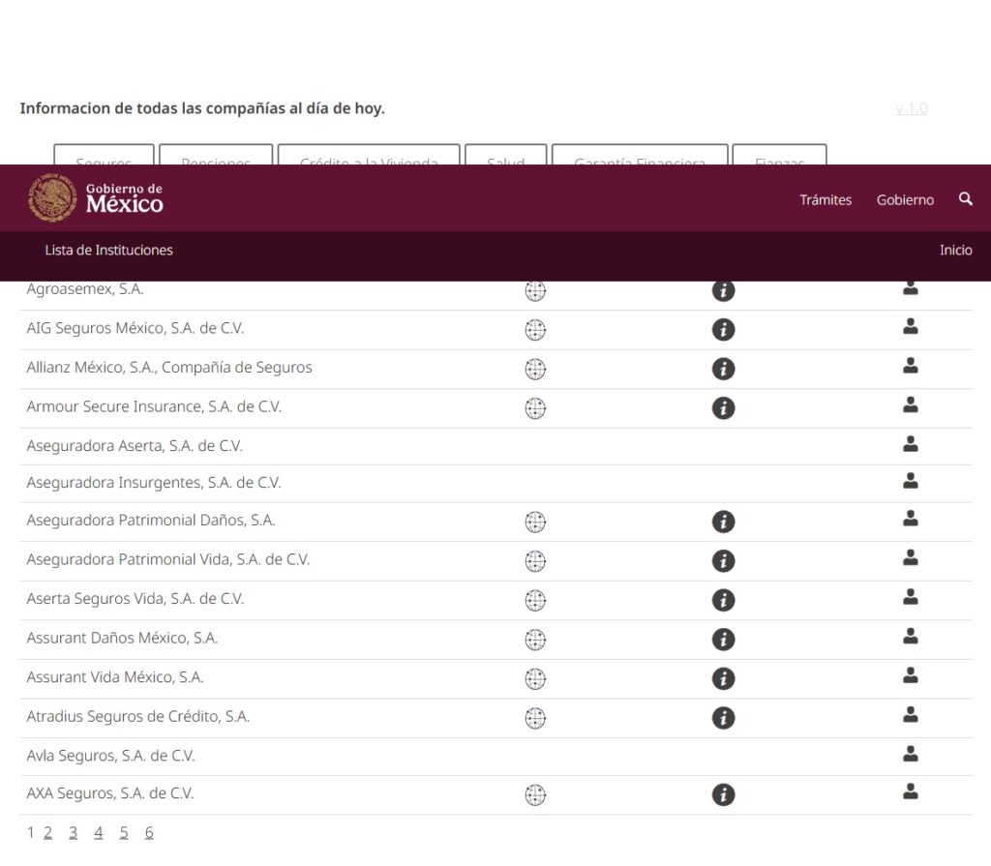Go to Inicio in the sub-navigation

tap(955, 251)
